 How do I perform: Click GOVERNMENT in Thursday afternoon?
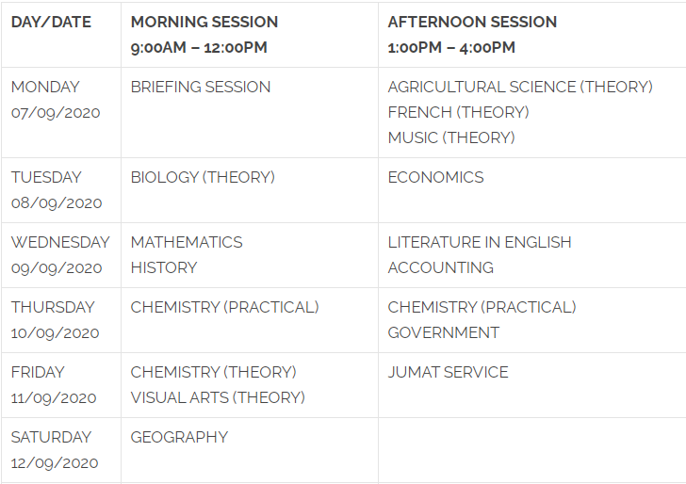443,332
